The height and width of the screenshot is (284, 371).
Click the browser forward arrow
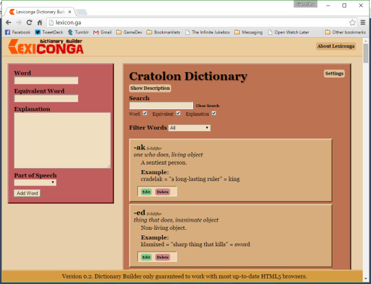(19, 23)
